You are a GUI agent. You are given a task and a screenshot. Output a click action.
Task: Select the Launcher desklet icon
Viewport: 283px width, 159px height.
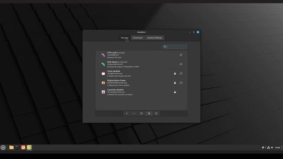pos(103,92)
